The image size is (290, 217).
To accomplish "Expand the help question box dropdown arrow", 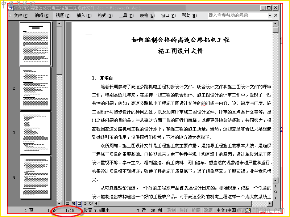I will tap(270, 16).
